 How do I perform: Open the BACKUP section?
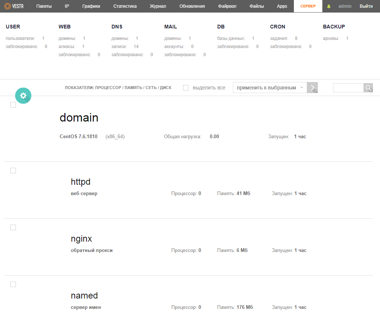tap(334, 27)
